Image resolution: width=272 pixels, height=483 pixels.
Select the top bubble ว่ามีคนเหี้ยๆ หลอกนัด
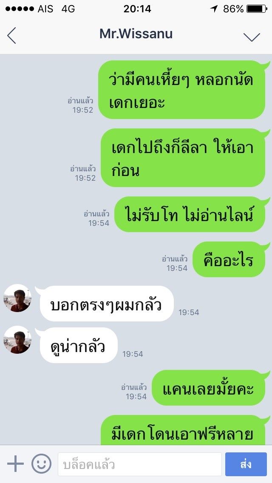[182, 90]
